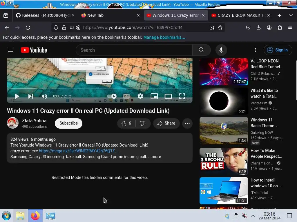Image resolution: width=297 pixels, height=222 pixels.
Task: Mute the video player volume
Action: click(x=44, y=96)
